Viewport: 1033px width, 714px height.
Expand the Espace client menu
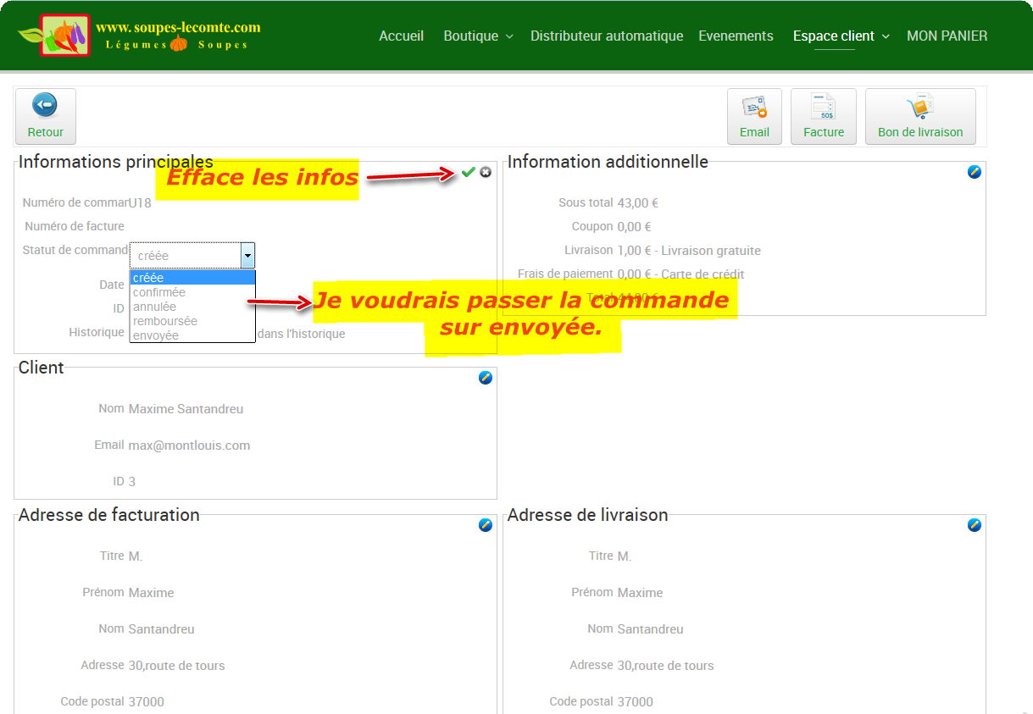point(841,36)
